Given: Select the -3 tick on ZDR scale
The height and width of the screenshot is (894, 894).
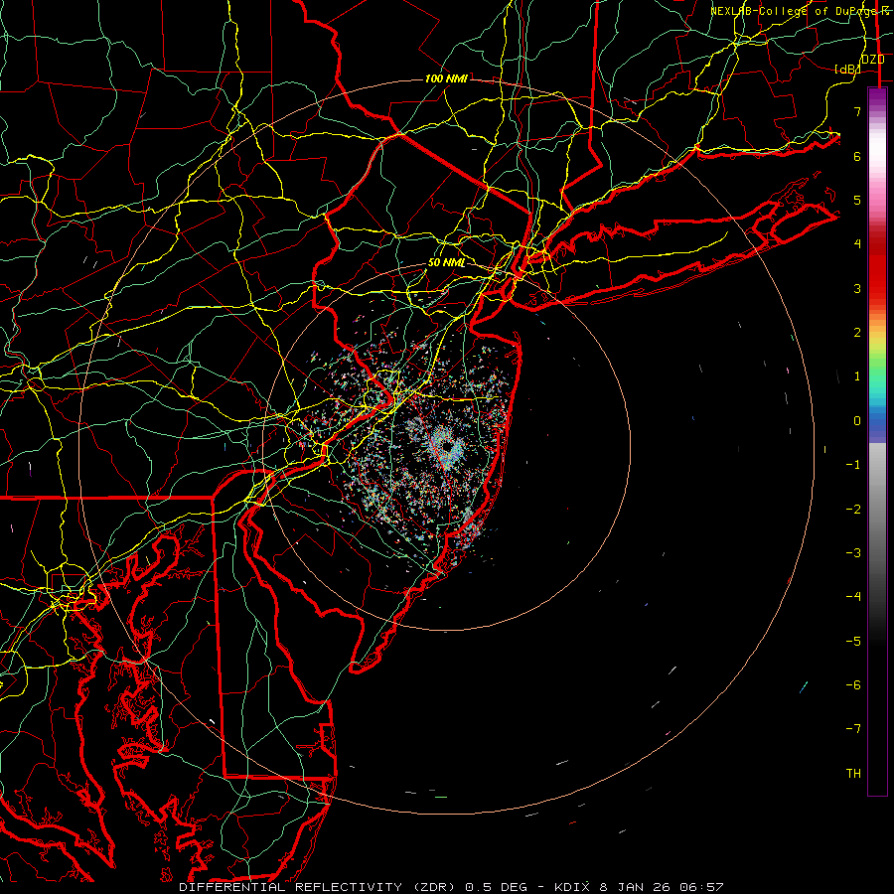Looking at the screenshot, I should pyautogui.click(x=853, y=553).
